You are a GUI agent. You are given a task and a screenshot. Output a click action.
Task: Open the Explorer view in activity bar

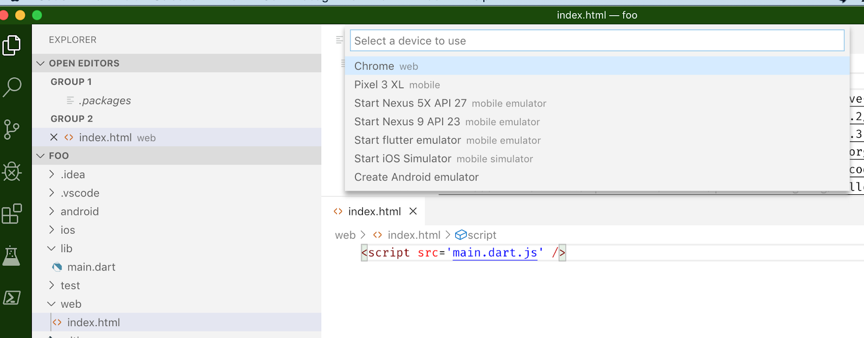[12, 45]
